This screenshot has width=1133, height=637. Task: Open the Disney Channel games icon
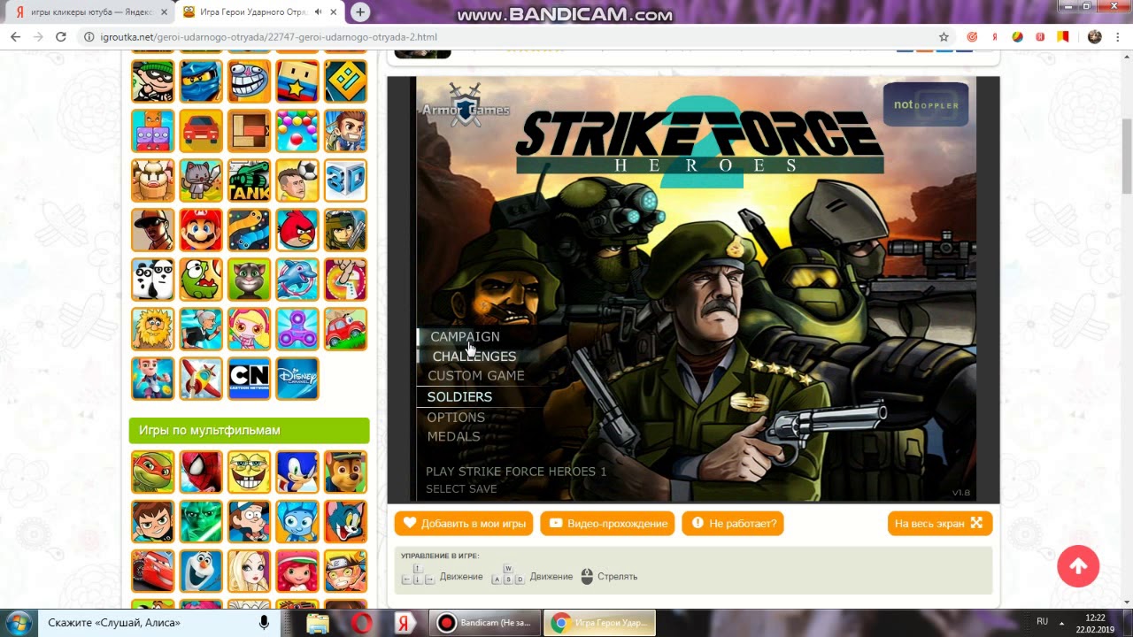(x=297, y=379)
